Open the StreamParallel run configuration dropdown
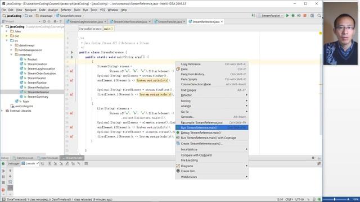The height and width of the screenshot is (202, 360). (271, 16)
